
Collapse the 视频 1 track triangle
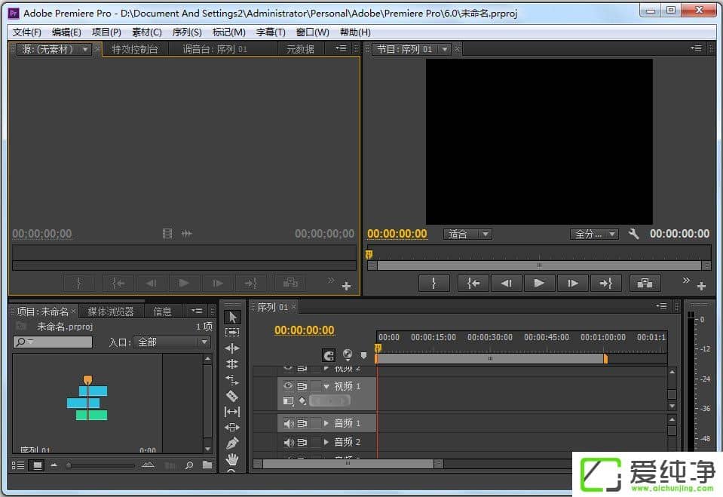click(326, 386)
